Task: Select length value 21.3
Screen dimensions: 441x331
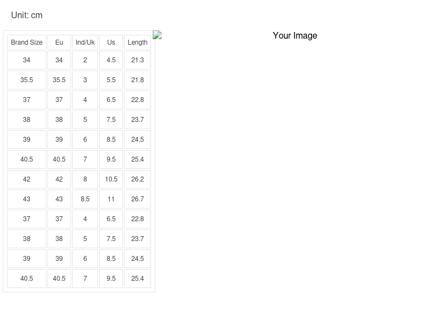Action: [x=137, y=60]
